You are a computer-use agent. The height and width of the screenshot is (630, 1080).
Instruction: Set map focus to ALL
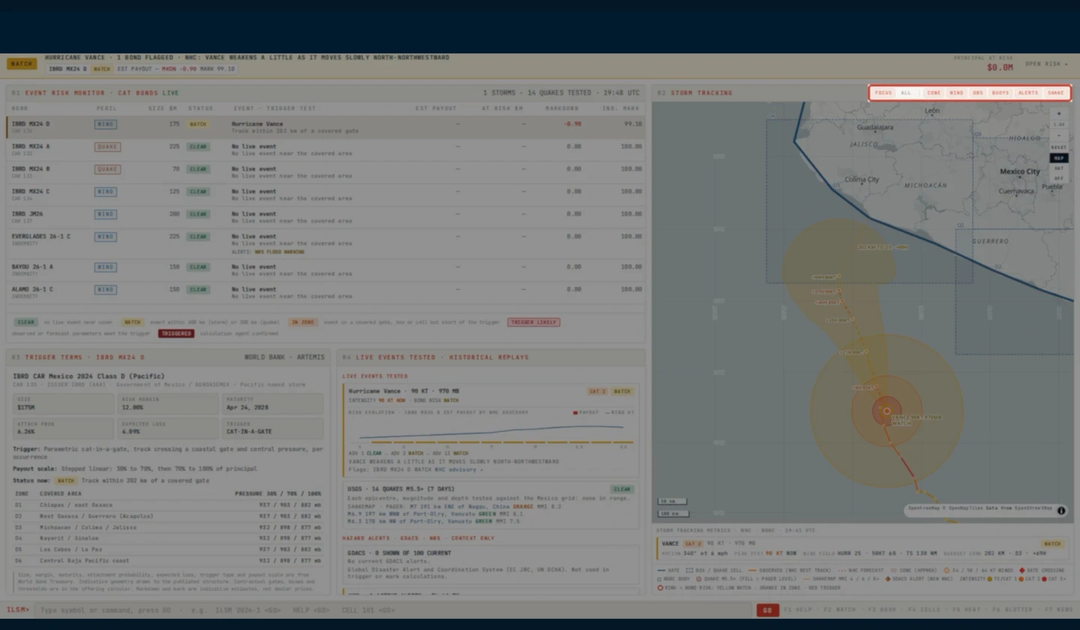click(906, 93)
